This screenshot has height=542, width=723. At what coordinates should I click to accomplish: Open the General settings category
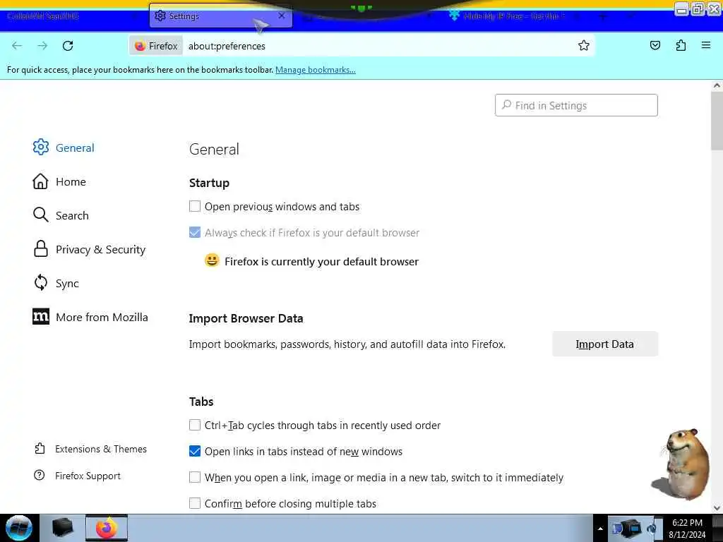pos(63,147)
